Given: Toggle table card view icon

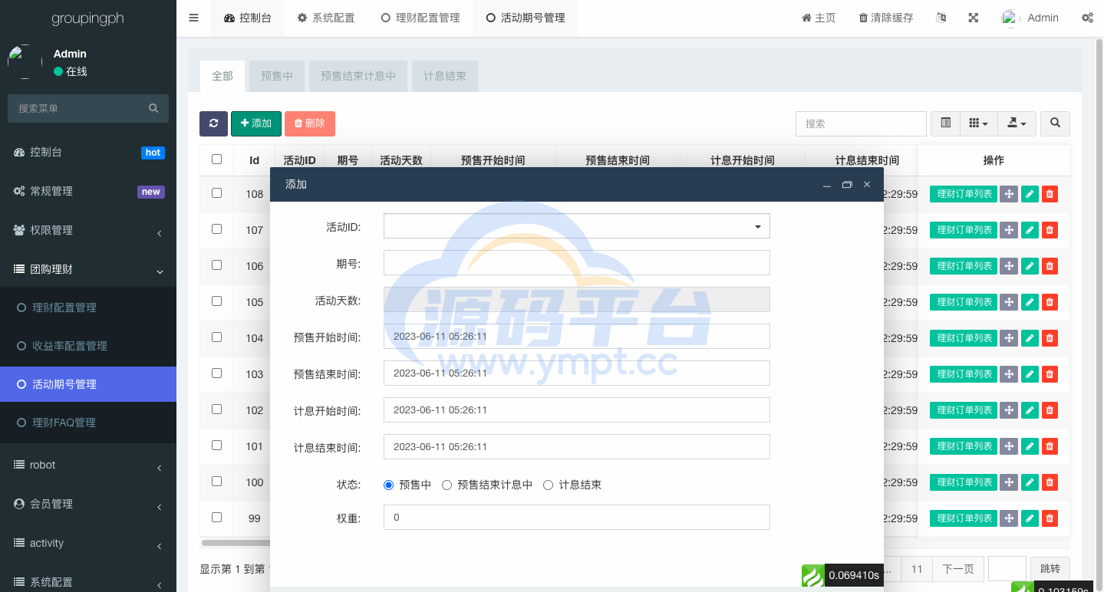Looking at the screenshot, I should click(x=945, y=123).
